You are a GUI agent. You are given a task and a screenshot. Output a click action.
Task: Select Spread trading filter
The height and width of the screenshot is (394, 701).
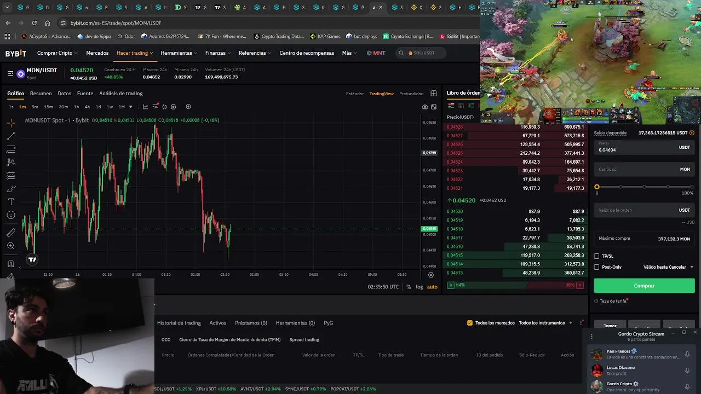(304, 340)
